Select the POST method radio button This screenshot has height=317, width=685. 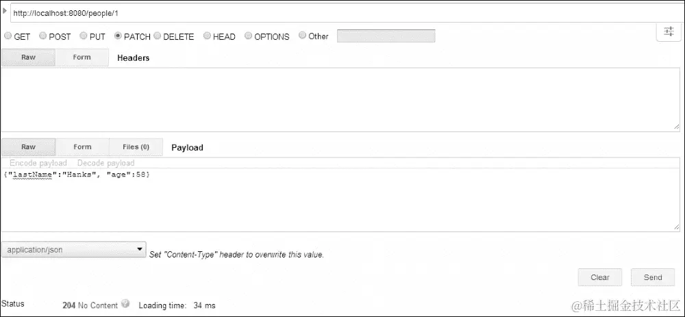coord(42,36)
